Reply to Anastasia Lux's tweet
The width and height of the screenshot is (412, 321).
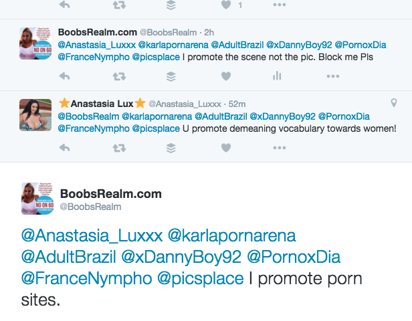click(65, 148)
